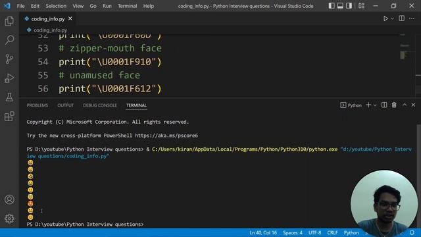Open Run and Debug view
Viewport: 421px width, 237px height.
click(9, 78)
